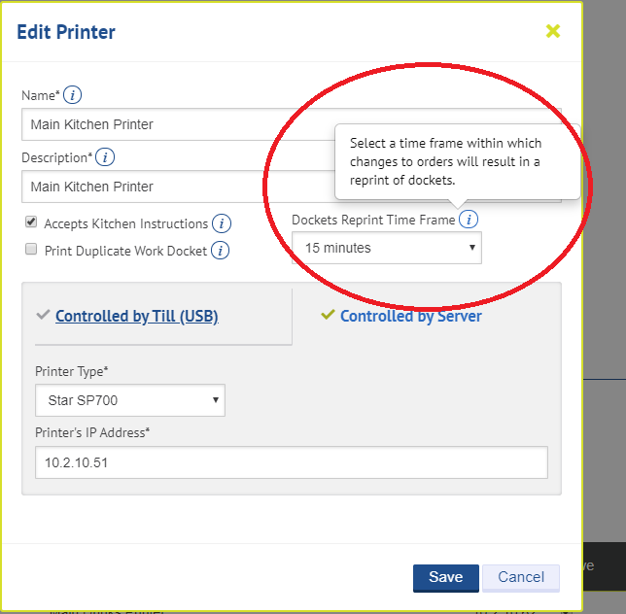Cancel editing the printer
The width and height of the screenshot is (626, 614).
pyautogui.click(x=521, y=578)
